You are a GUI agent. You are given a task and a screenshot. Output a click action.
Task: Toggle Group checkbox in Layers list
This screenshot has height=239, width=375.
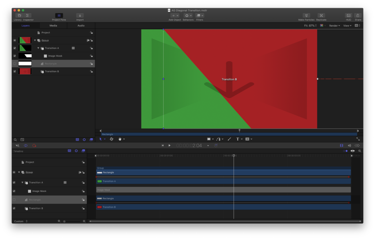pos(15,40)
